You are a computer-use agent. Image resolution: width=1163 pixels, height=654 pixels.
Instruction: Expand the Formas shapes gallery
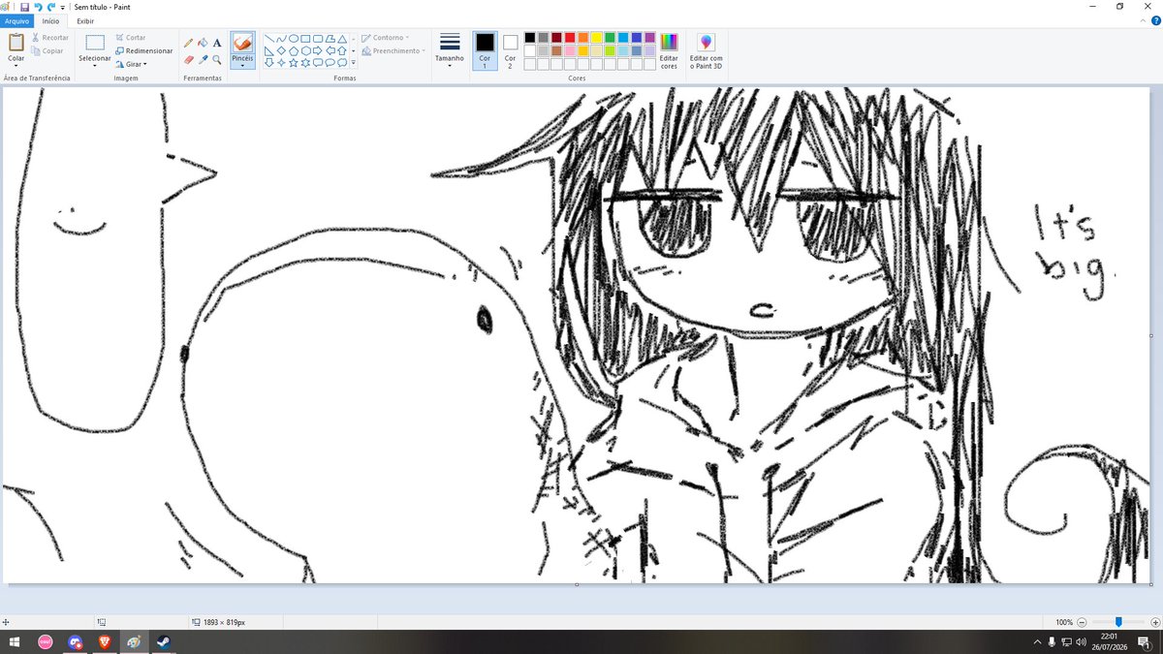354,62
